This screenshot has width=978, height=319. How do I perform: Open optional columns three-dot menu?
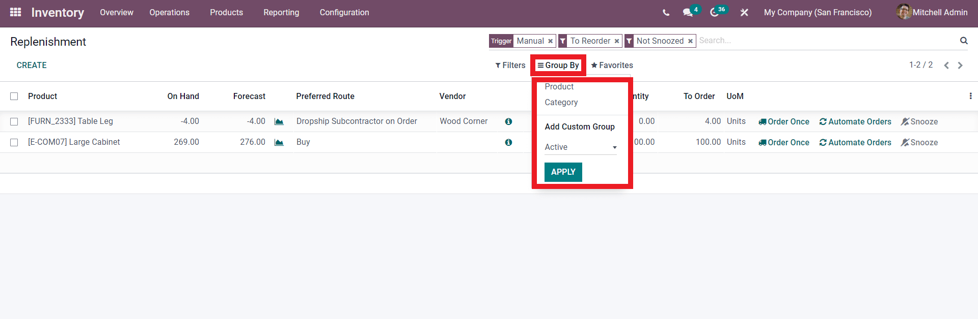pyautogui.click(x=970, y=96)
